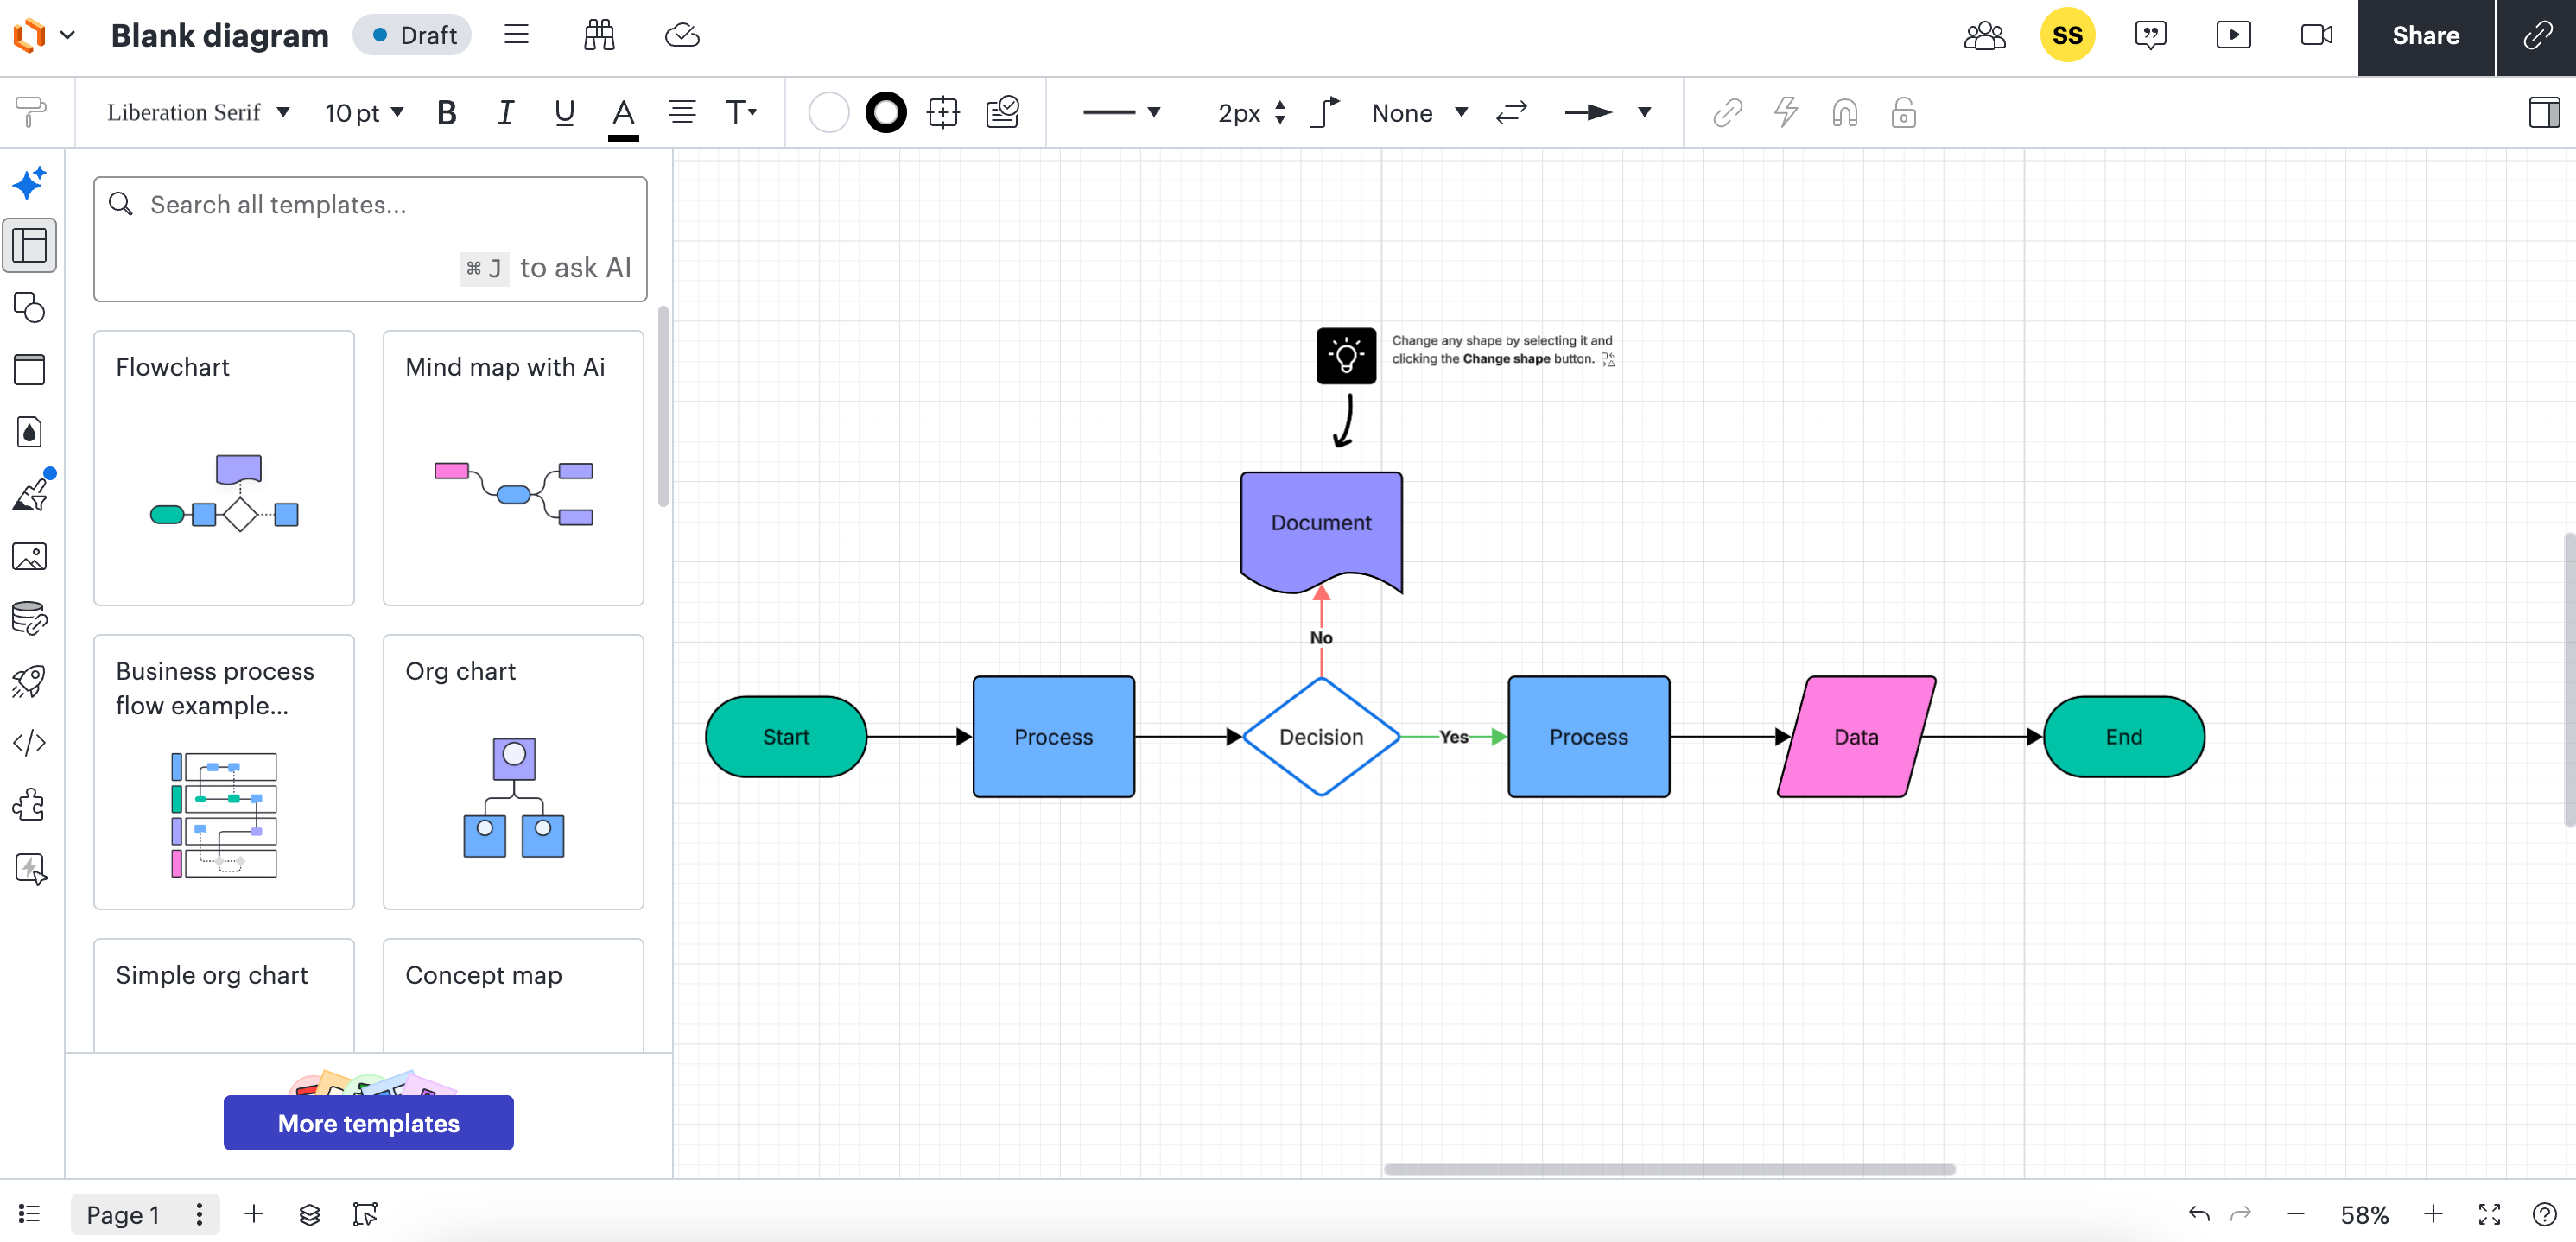Undo the last action
The image size is (2576, 1242).
coord(2199,1214)
